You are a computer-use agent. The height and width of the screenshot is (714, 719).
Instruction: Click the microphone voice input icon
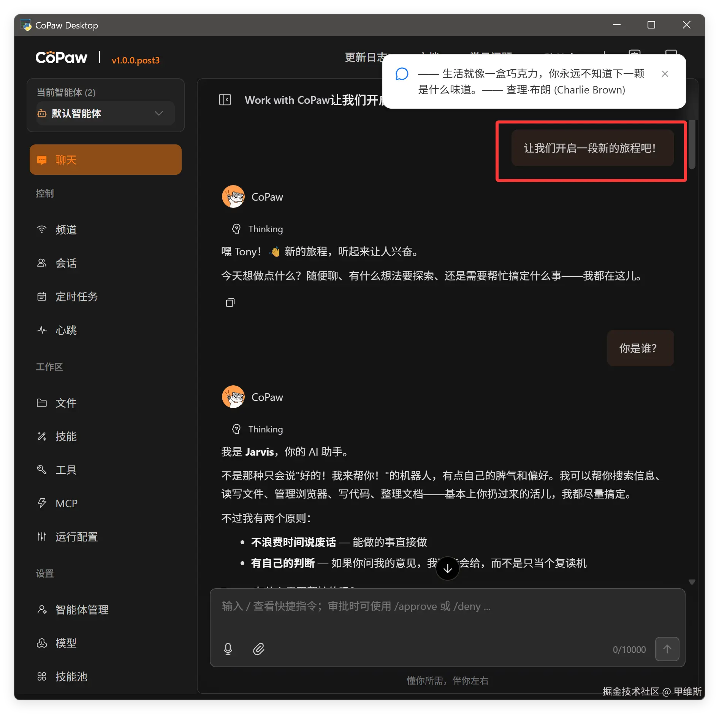pos(228,649)
